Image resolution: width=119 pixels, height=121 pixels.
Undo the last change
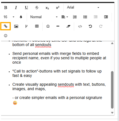(x=90, y=26)
